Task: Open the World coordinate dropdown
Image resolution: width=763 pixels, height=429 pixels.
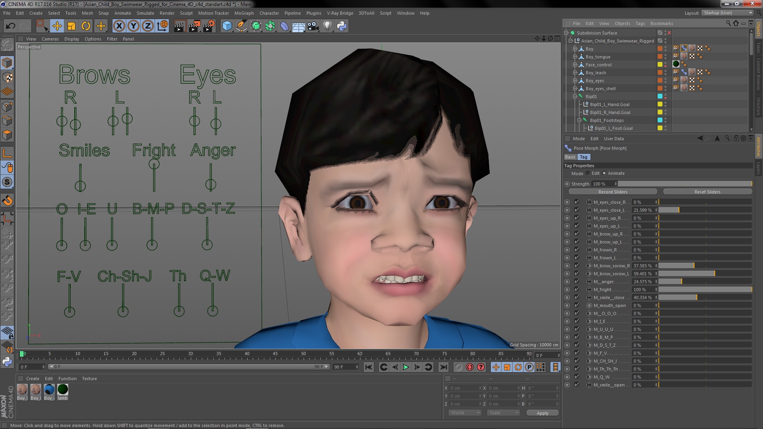Action: (x=465, y=413)
